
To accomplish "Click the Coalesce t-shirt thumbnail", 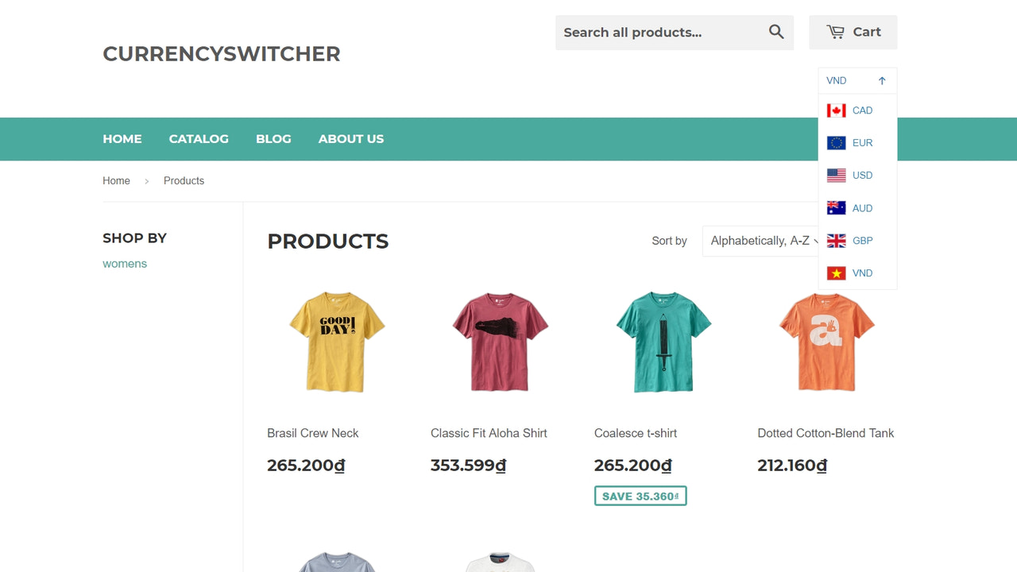I will [x=663, y=342].
